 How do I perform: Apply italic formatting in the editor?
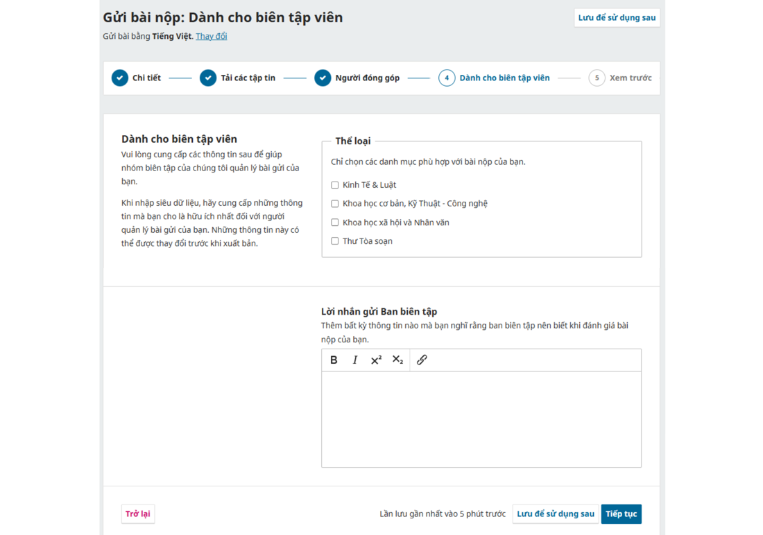click(x=355, y=360)
